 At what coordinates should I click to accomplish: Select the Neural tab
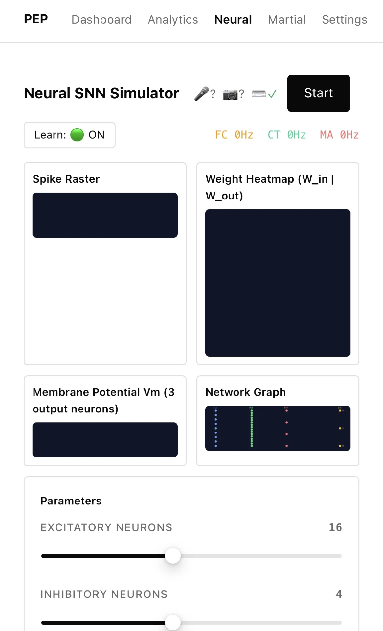233,20
